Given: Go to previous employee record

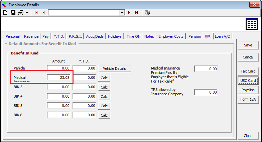Looking at the screenshot, I should pyautogui.click(x=43, y=13).
